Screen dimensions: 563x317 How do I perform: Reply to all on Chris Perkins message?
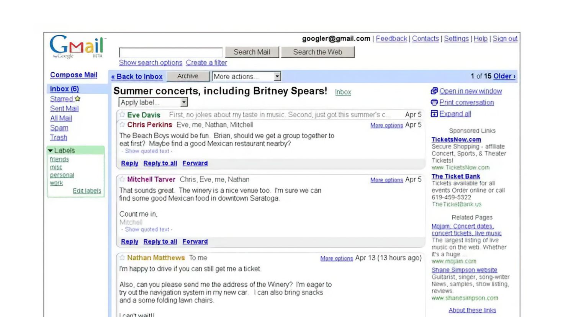160,163
